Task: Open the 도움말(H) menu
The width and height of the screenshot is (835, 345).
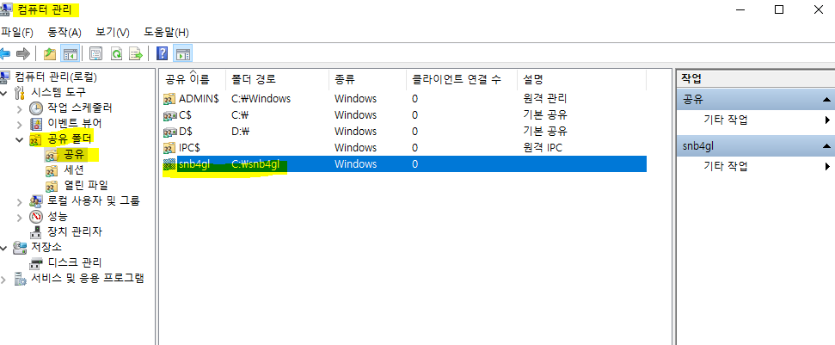Action: (x=166, y=33)
